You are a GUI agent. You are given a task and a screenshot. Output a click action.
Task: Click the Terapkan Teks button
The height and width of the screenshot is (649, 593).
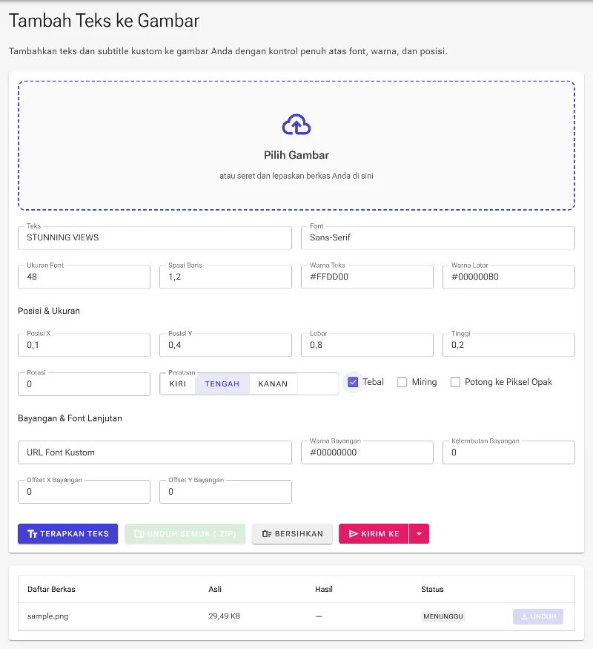tap(67, 534)
